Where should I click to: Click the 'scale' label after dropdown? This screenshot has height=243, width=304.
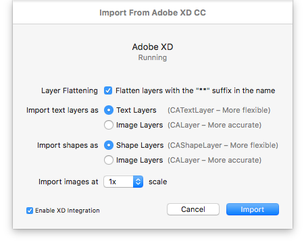coord(157,182)
